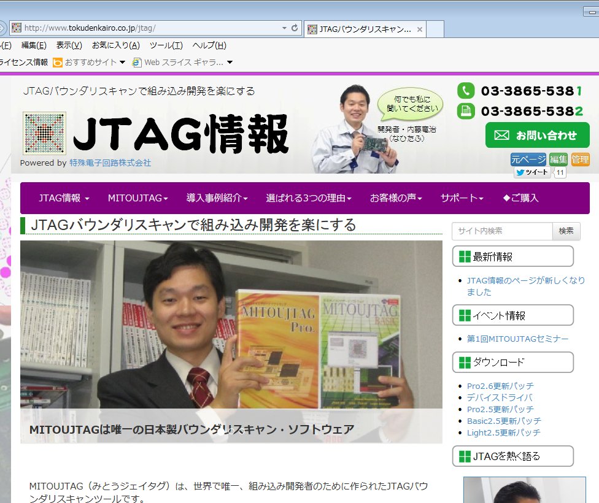599x503 pixels.
Task: Open the お気に入り(A) menu
Action: 115,45
